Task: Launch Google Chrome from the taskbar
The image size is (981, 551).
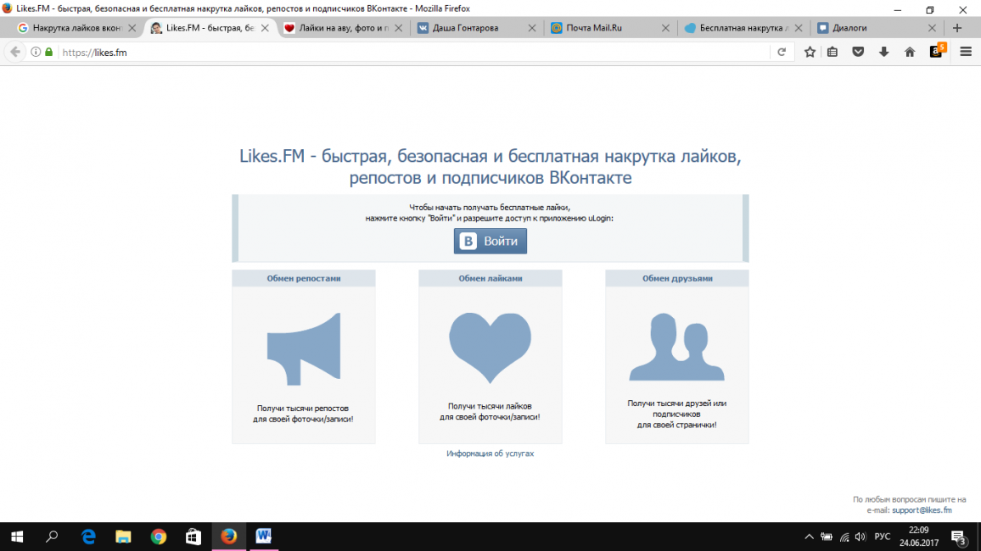Action: click(159, 537)
